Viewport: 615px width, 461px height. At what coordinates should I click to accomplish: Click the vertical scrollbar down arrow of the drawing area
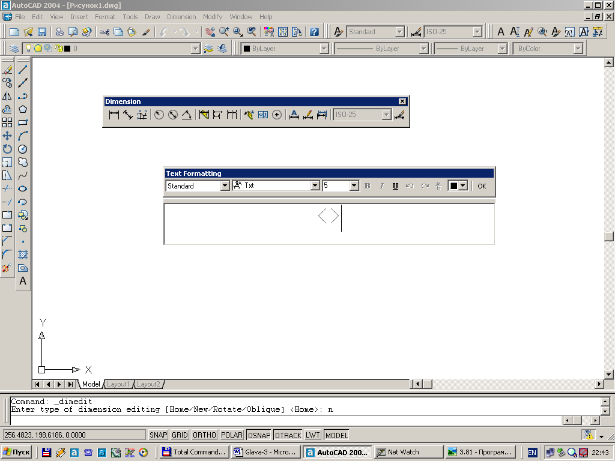pos(609,374)
